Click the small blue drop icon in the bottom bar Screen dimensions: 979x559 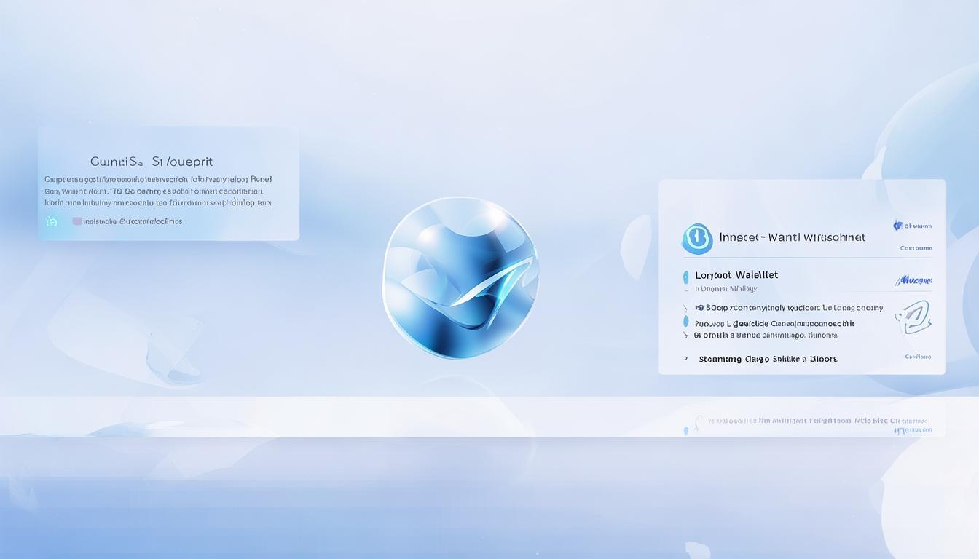pyautogui.click(x=685, y=430)
